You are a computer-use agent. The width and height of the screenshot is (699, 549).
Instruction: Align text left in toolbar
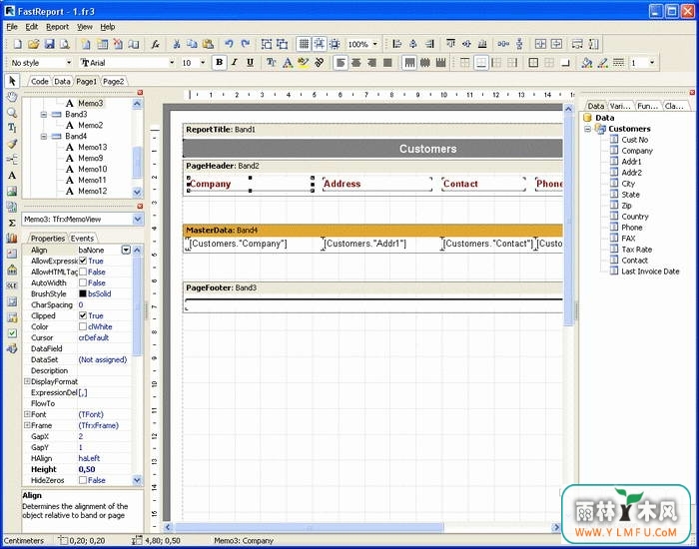(x=341, y=62)
